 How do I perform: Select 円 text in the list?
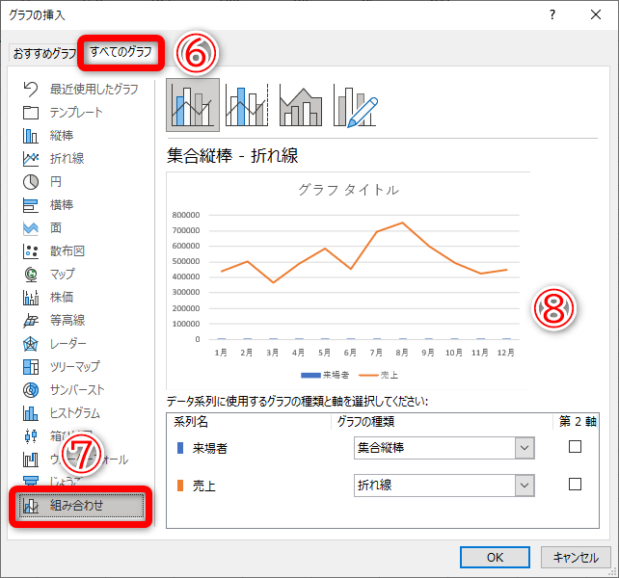click(56, 182)
